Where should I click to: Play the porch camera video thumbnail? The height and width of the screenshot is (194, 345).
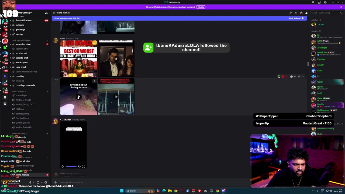tap(116, 97)
